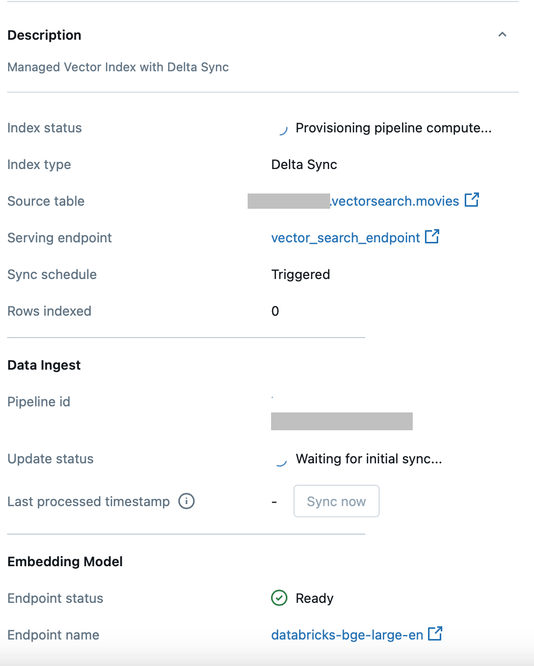Click the Managed Vector Index description text
This screenshot has width=534, height=666.
coord(118,67)
